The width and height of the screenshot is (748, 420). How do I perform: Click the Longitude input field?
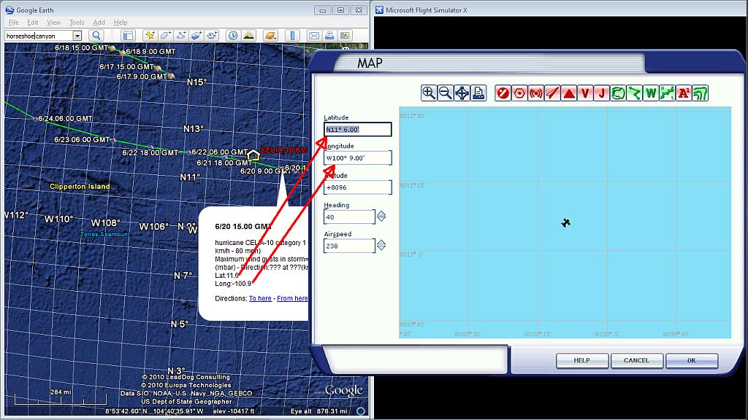coord(358,158)
